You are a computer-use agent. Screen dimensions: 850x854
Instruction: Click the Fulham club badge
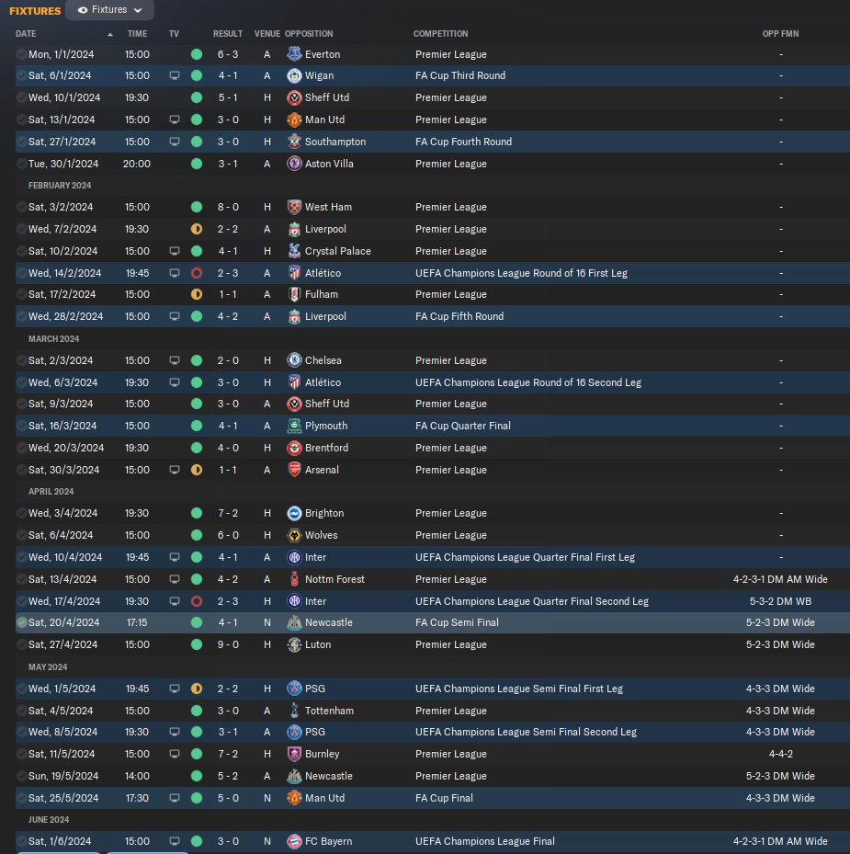pyautogui.click(x=294, y=295)
